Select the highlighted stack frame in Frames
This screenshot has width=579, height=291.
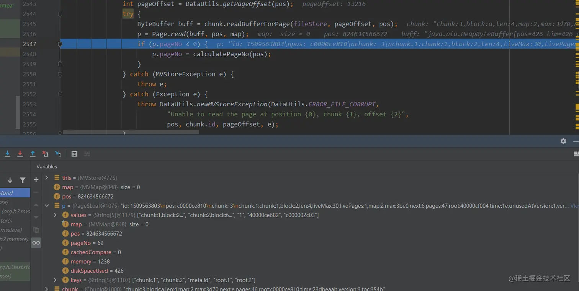(15, 193)
